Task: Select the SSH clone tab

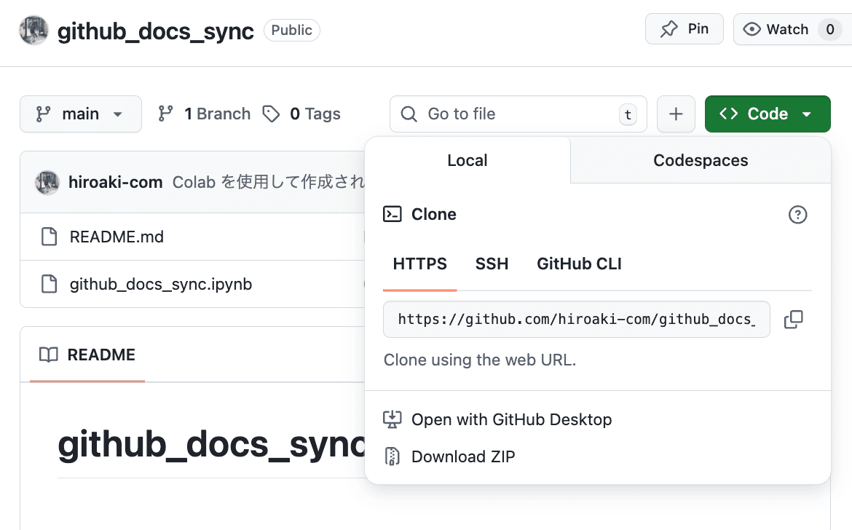Action: click(492, 264)
